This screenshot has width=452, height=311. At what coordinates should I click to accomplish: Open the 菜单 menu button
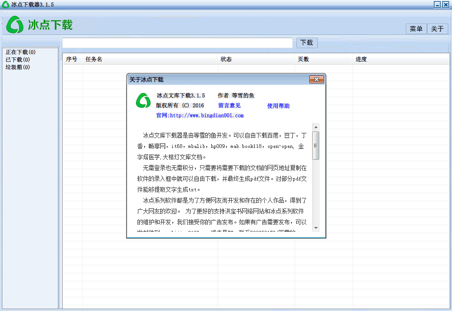coord(416,28)
